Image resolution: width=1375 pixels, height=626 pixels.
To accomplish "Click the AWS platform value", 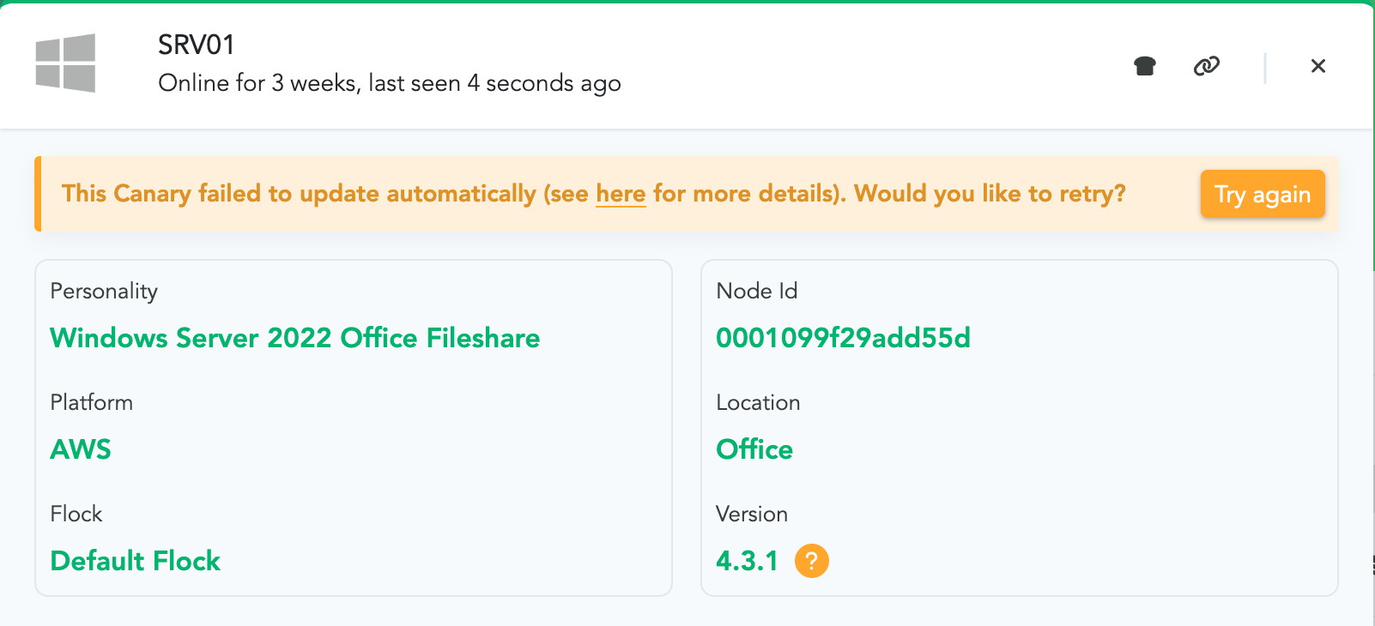I will pyautogui.click(x=81, y=449).
